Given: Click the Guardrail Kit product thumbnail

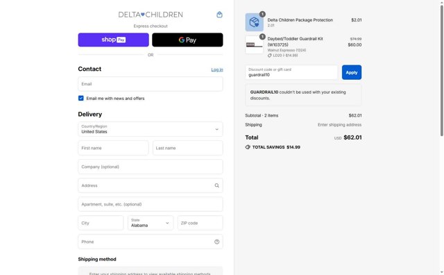Looking at the screenshot, I should pyautogui.click(x=254, y=44).
